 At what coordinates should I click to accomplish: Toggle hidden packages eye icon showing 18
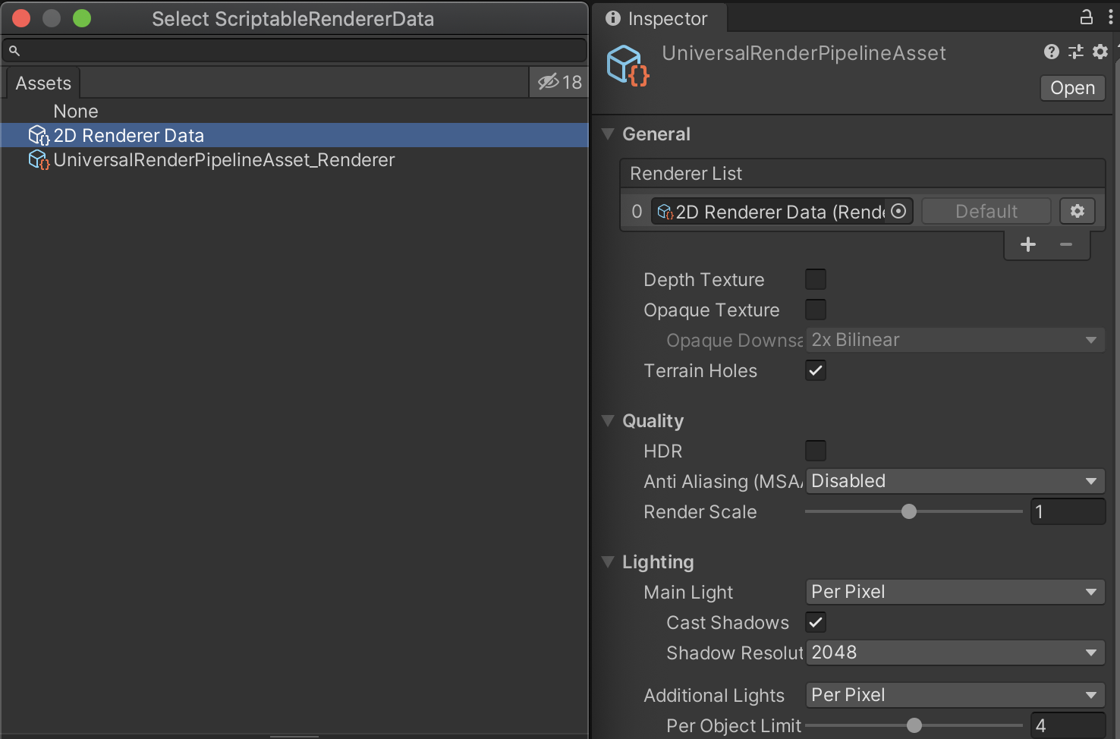[560, 82]
